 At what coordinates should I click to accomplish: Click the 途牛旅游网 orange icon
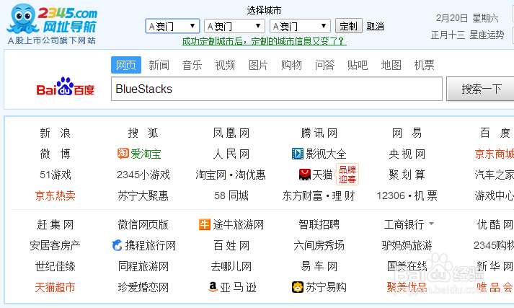coord(205,224)
